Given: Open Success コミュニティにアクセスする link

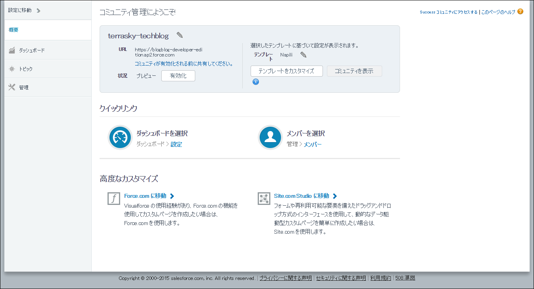Looking at the screenshot, I should (x=449, y=12).
